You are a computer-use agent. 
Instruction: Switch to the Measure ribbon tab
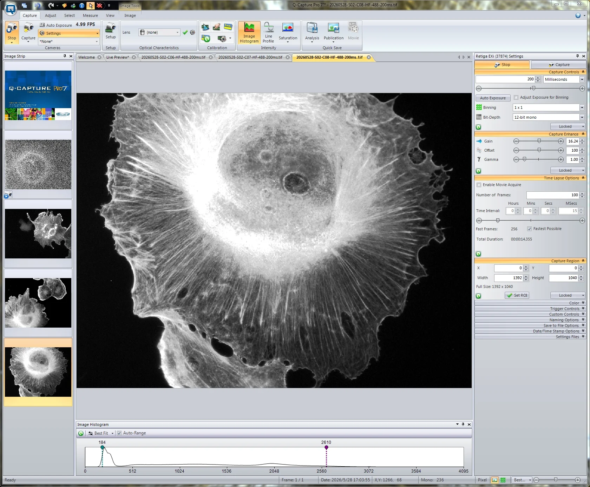[x=90, y=15]
